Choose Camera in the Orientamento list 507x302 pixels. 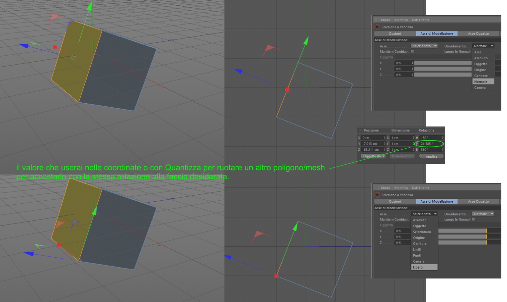tap(483, 88)
